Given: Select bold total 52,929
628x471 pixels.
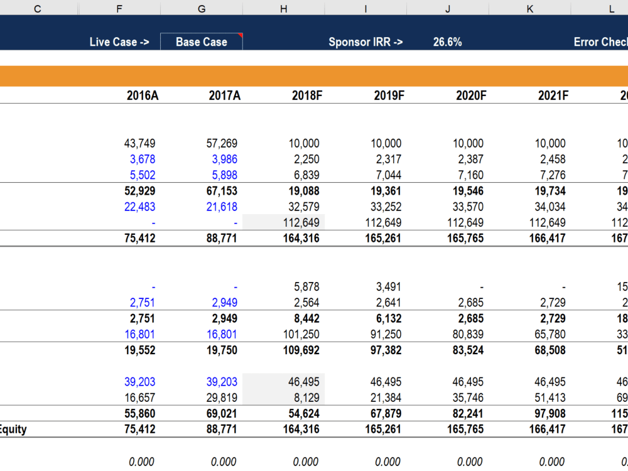Looking at the screenshot, I should pos(140,191).
